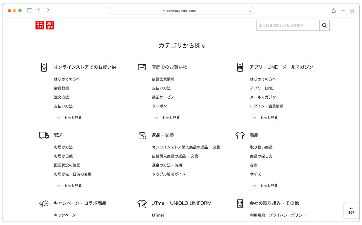Click the store icon beside 店舗でのお買い物

[142, 67]
